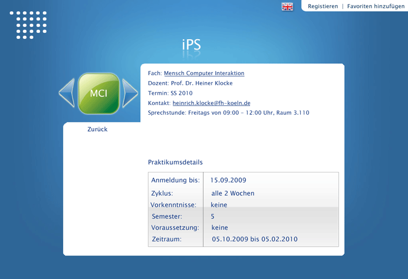
Task: Select the Anmeldung bis date 15.09.2009
Action: coord(228,180)
